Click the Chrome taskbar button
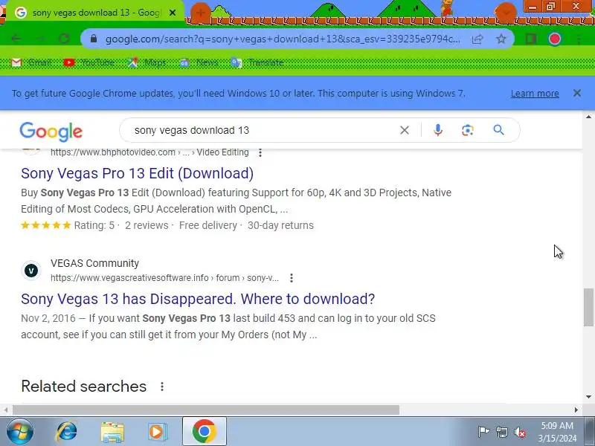 [204, 432]
